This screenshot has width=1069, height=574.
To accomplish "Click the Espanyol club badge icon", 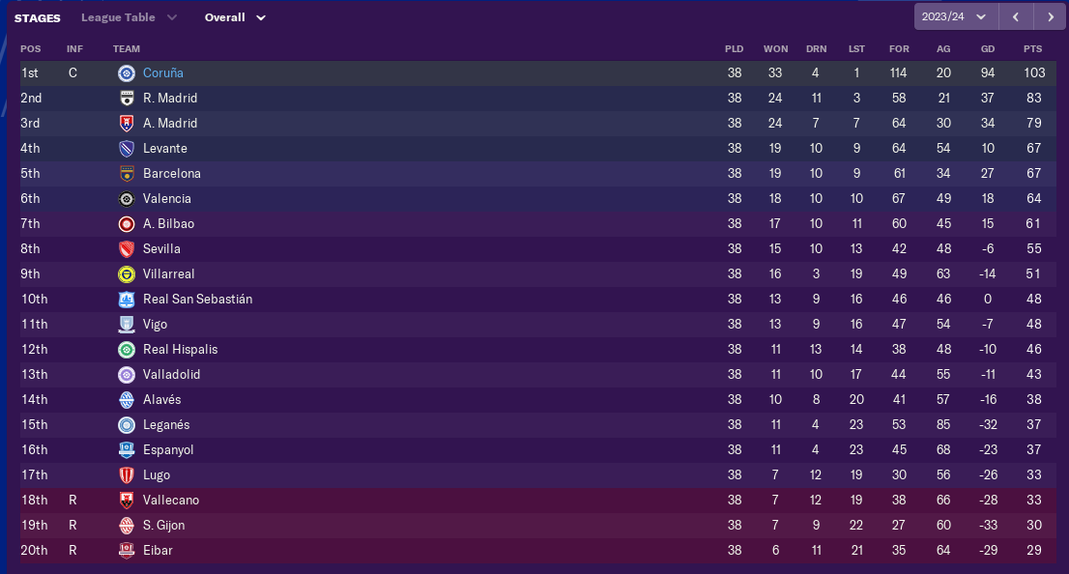I will (126, 450).
